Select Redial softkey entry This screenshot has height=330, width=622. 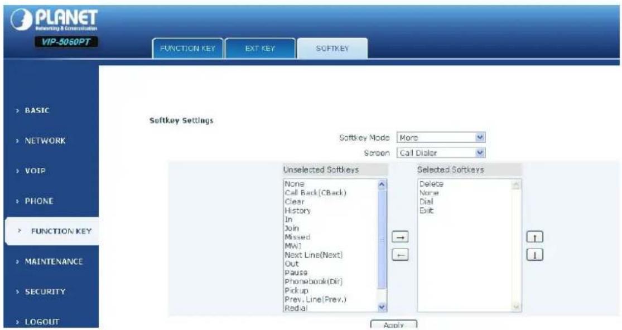tap(296, 308)
